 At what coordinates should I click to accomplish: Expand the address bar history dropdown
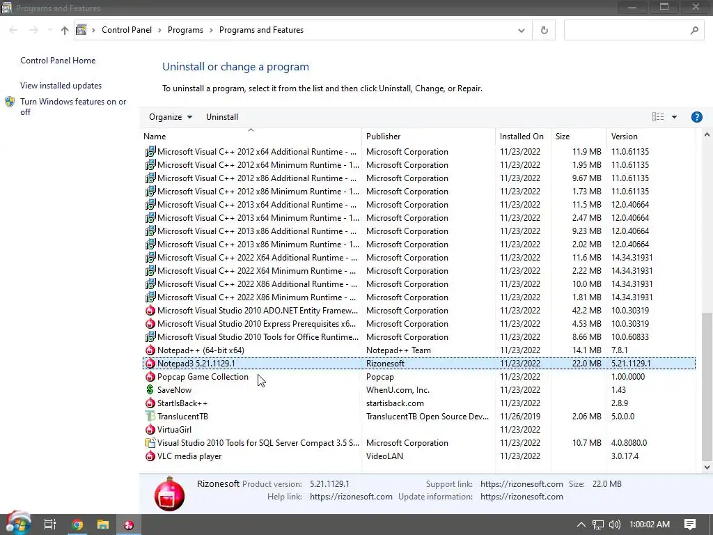click(x=522, y=31)
